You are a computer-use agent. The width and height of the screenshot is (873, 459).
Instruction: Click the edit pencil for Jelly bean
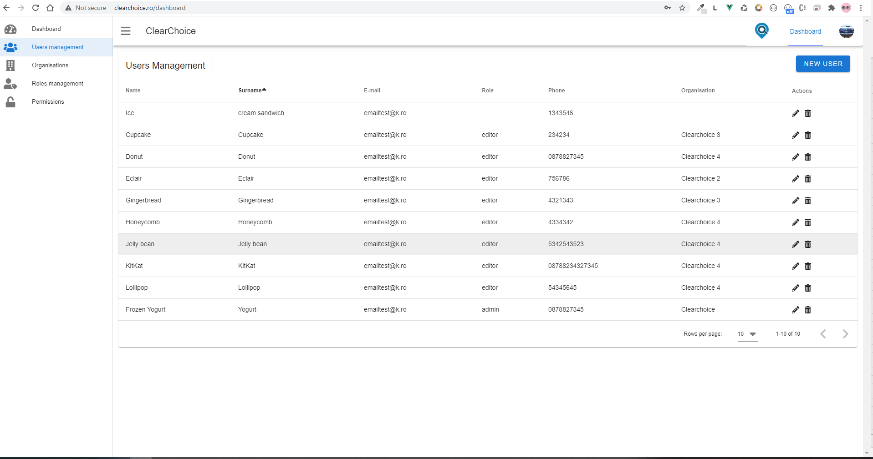(795, 244)
